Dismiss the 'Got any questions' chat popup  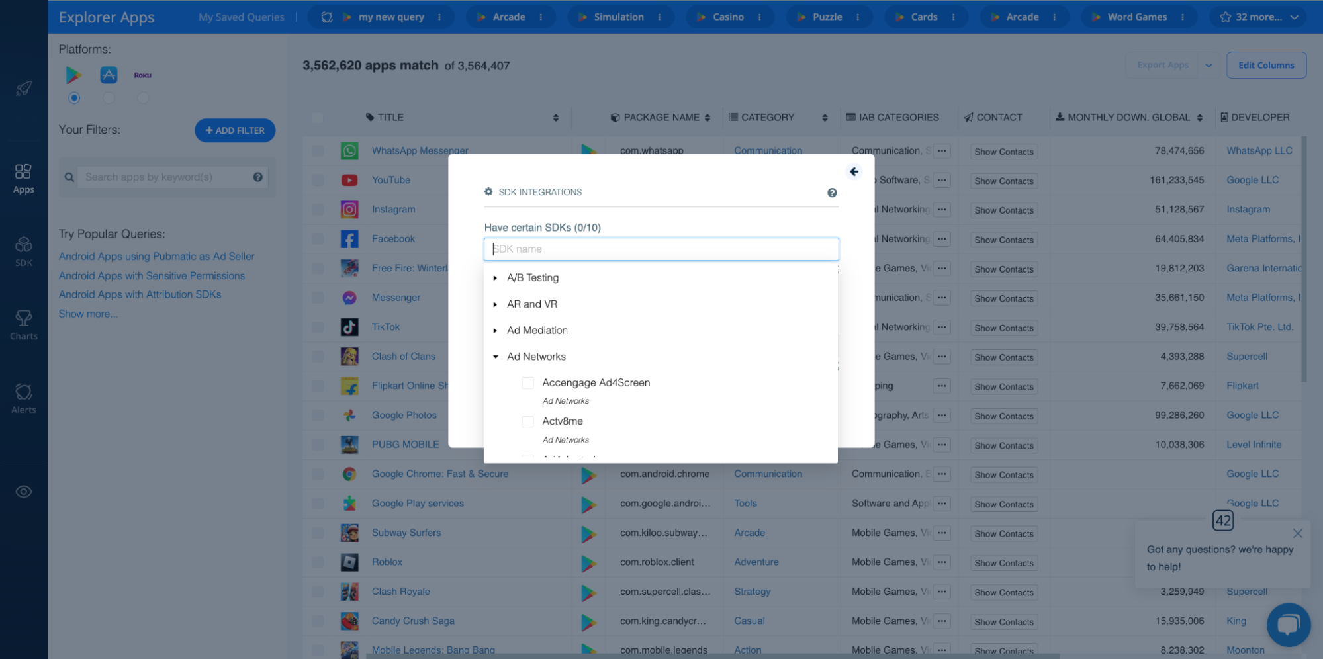(x=1297, y=533)
